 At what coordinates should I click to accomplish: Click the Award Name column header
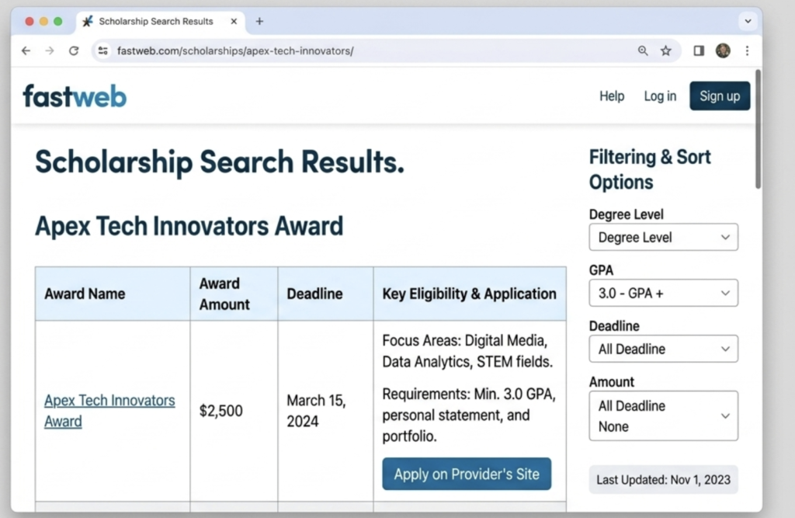coord(113,294)
